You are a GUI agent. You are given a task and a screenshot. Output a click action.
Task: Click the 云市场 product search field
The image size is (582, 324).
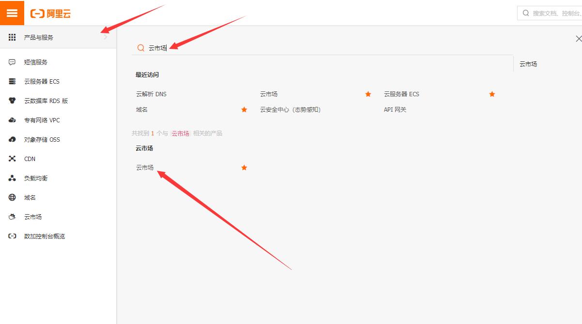click(x=322, y=48)
